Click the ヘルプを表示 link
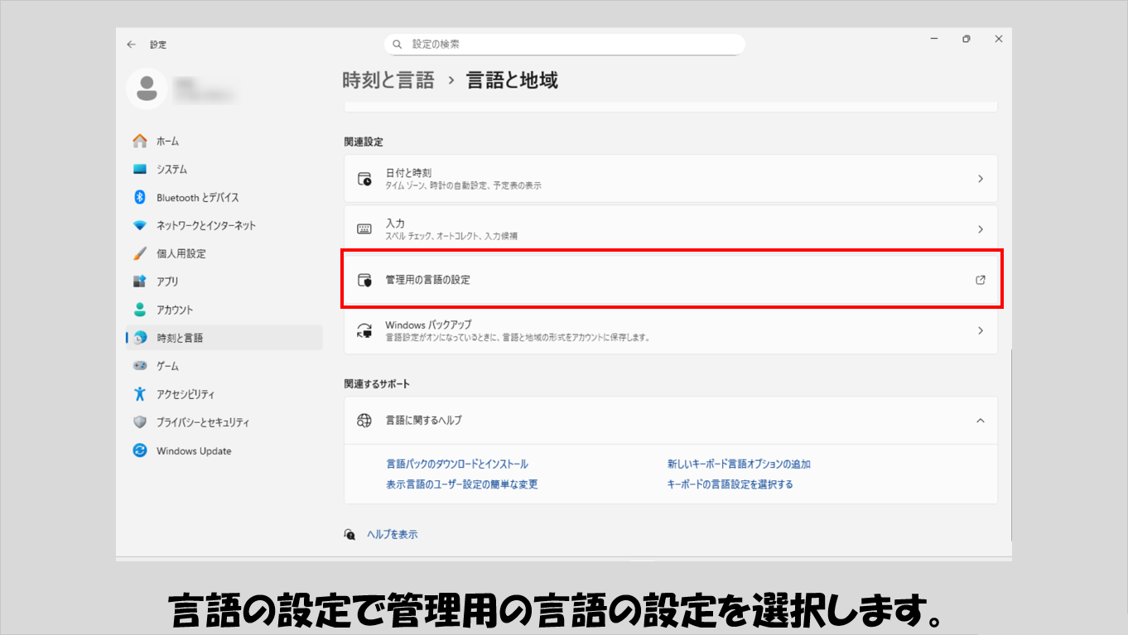This screenshot has height=635, width=1128. [x=392, y=535]
